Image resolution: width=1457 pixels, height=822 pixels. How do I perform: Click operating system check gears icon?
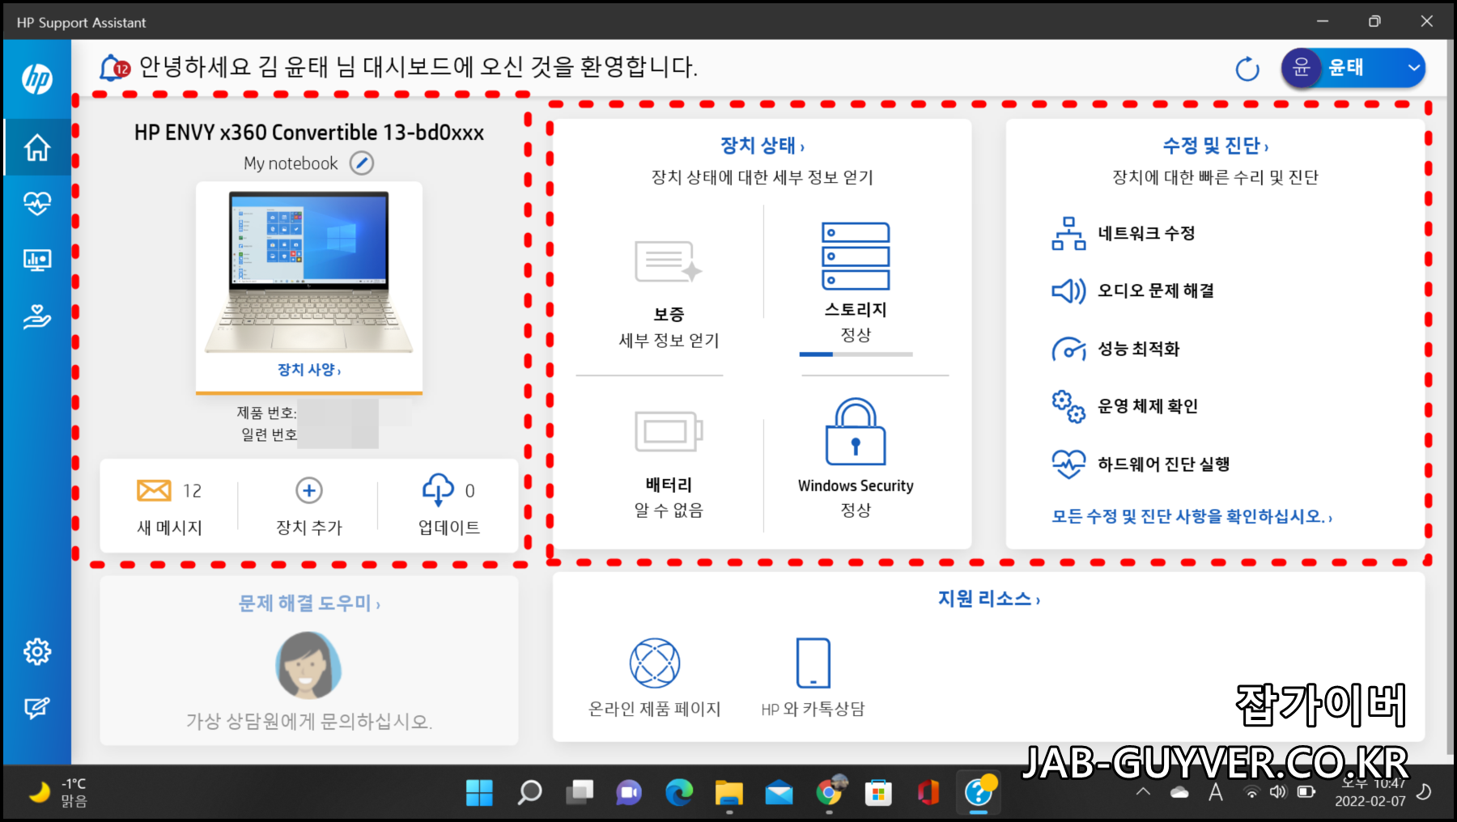[x=1068, y=406]
